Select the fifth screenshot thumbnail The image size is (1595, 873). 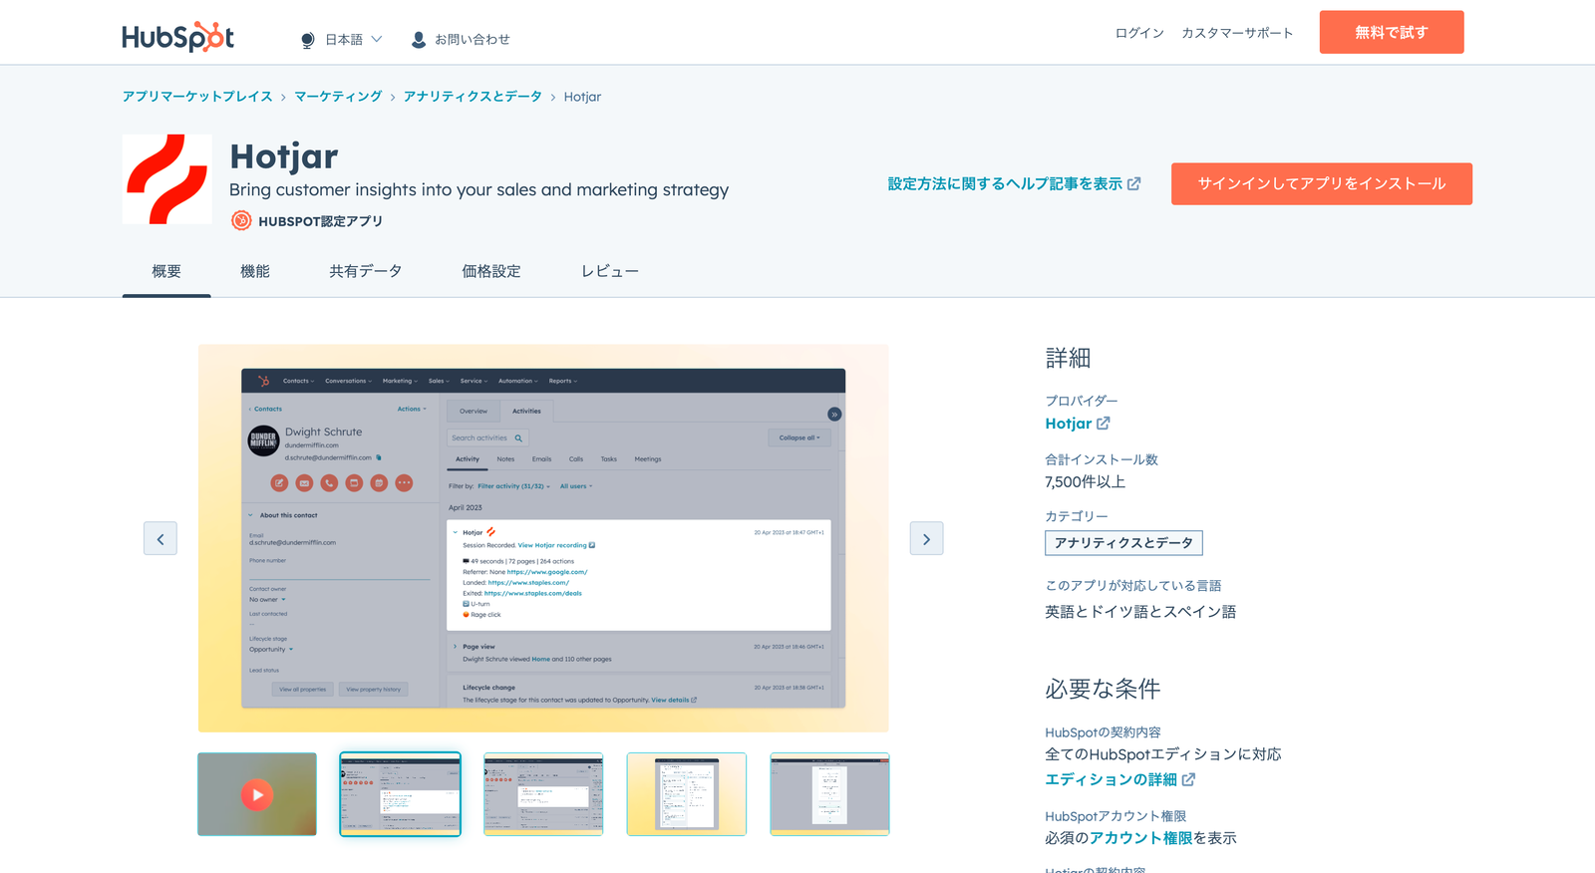point(829,794)
